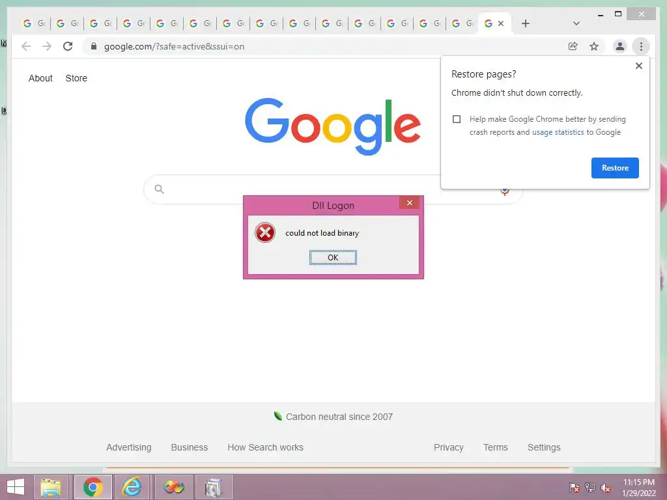Close the active Google tab

pos(501,23)
